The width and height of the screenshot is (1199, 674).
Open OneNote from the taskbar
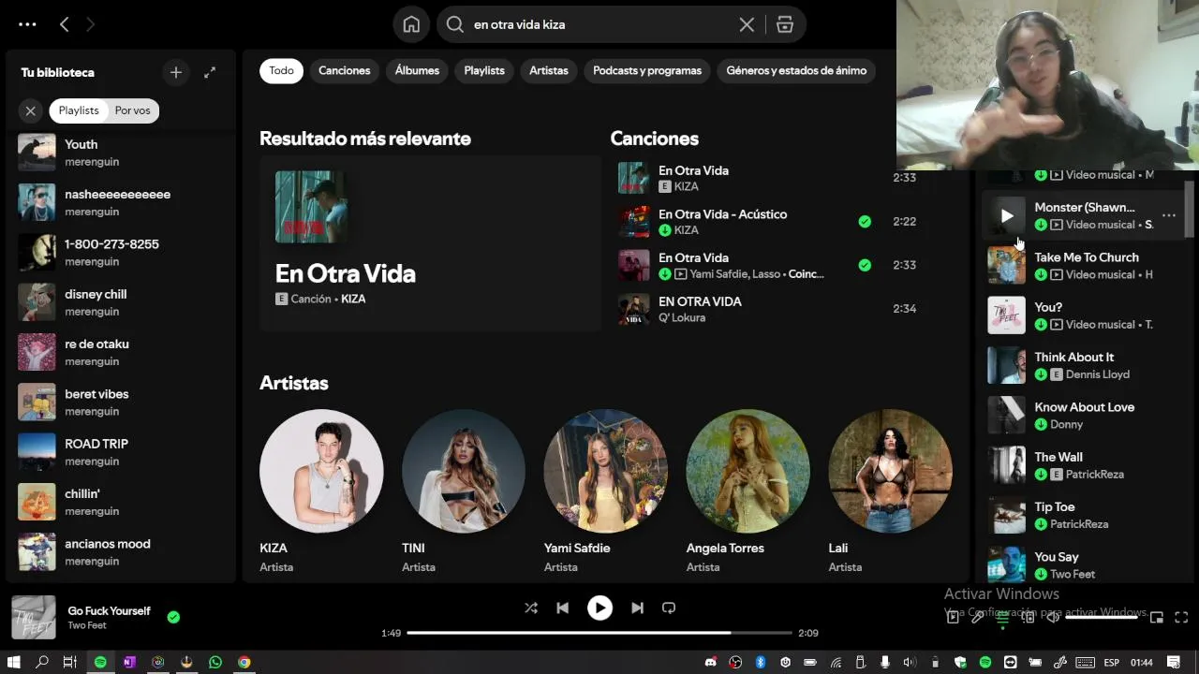[x=129, y=662]
